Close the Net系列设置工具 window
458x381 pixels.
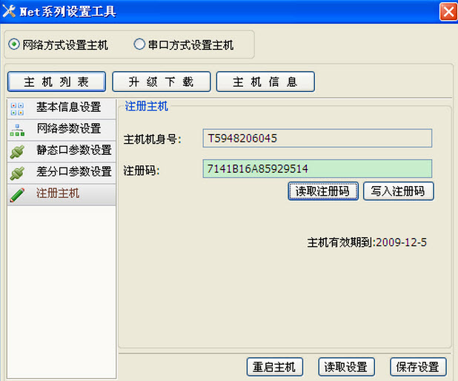click(x=448, y=12)
